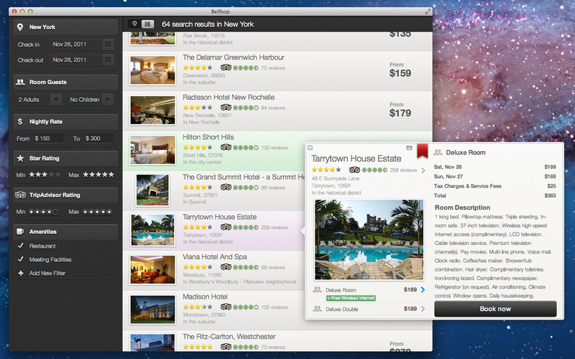
Task: Click the guests icon in the Deluxe Room $169 row
Action: click(317, 290)
